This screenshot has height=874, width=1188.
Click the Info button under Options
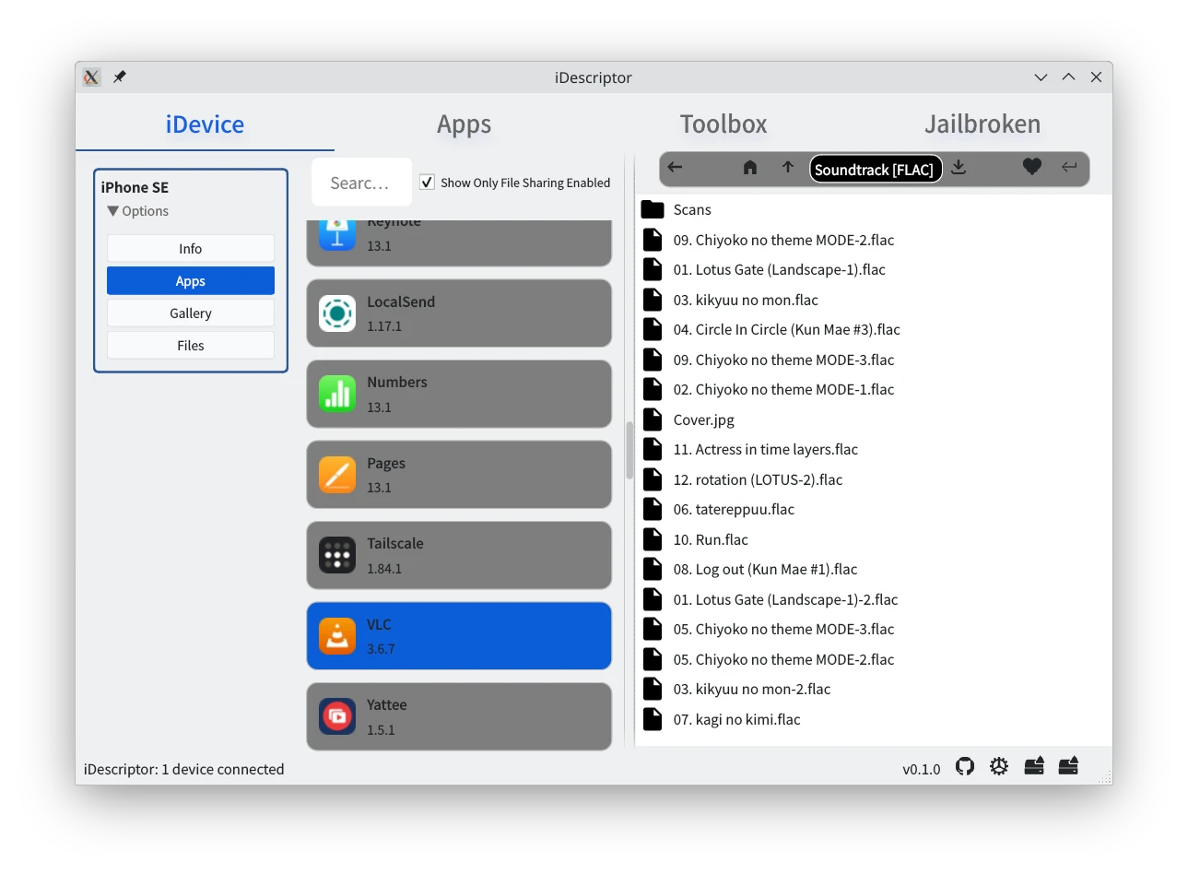tap(191, 249)
